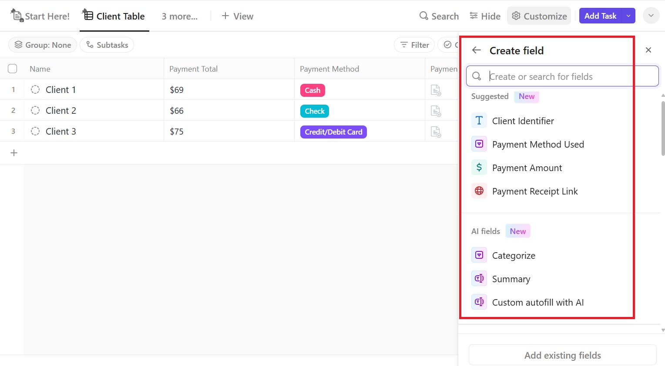Toggle the Client 3 status circle
665x366 pixels.
pyautogui.click(x=35, y=132)
